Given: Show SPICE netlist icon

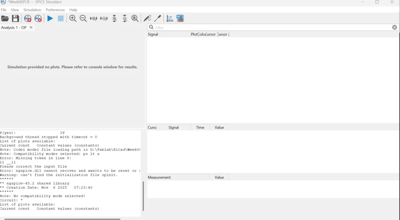Looking at the screenshot, I should pyautogui.click(x=180, y=19).
